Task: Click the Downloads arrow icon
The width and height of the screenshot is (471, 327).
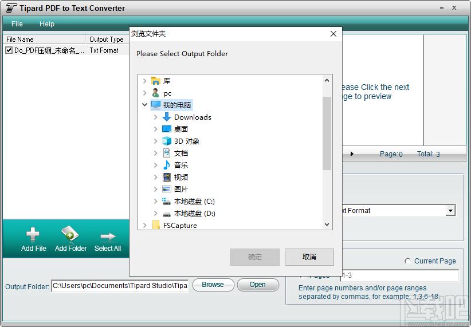Action: (x=167, y=117)
